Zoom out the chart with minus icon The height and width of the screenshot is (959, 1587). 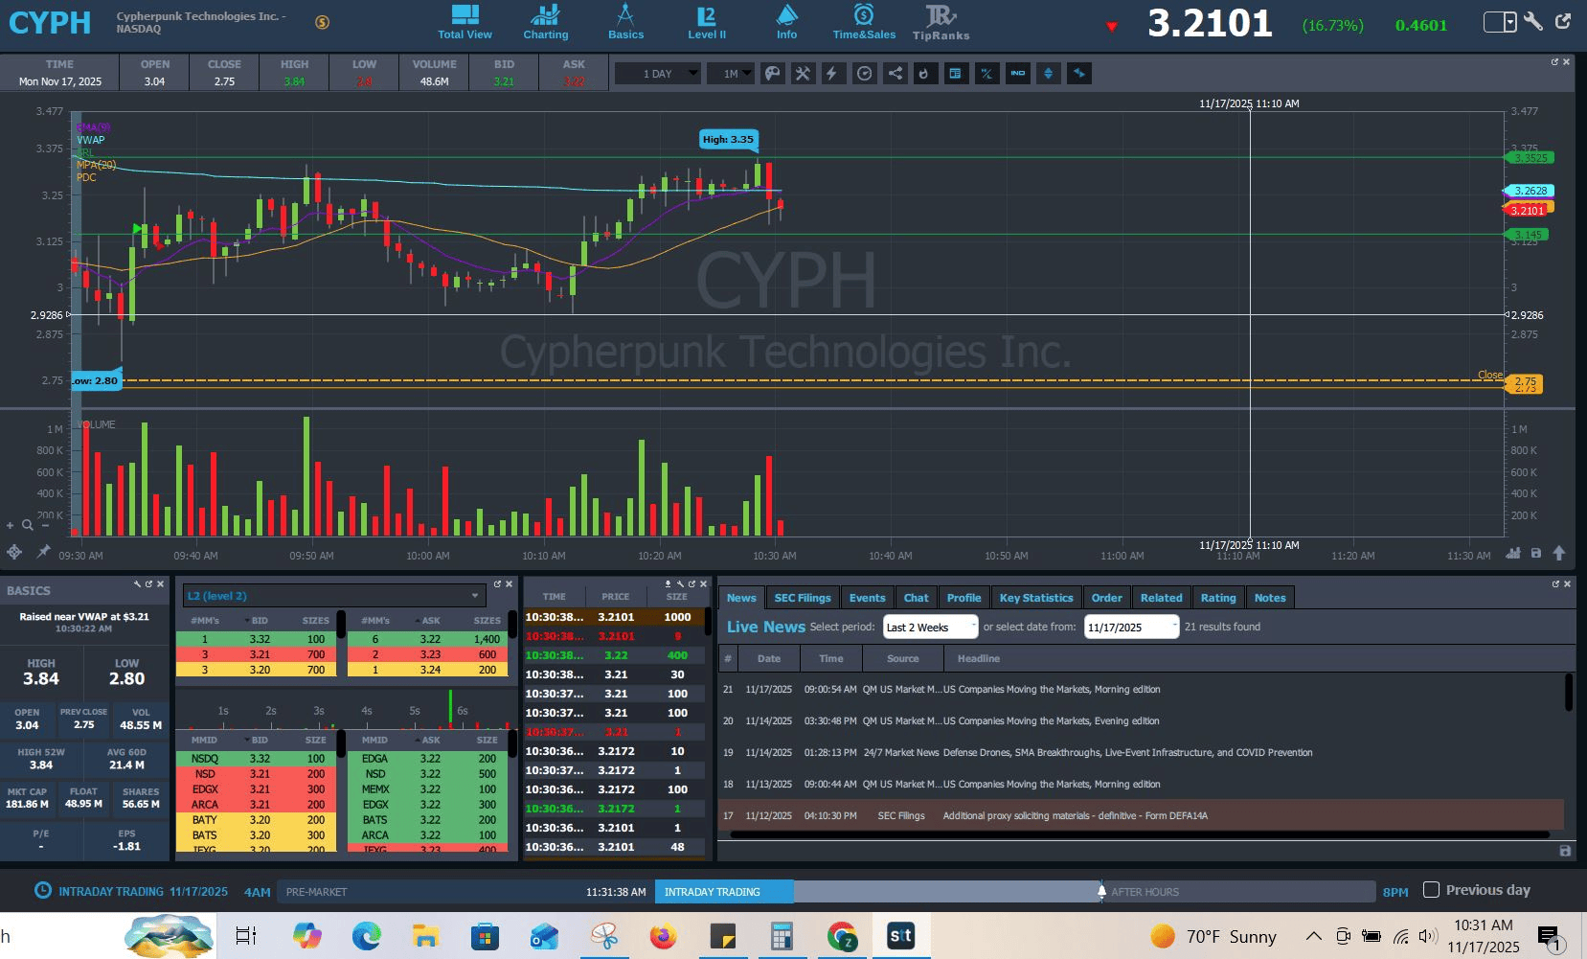pos(45,525)
